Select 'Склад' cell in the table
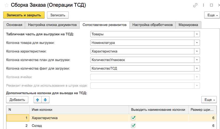 [x=79, y=126]
